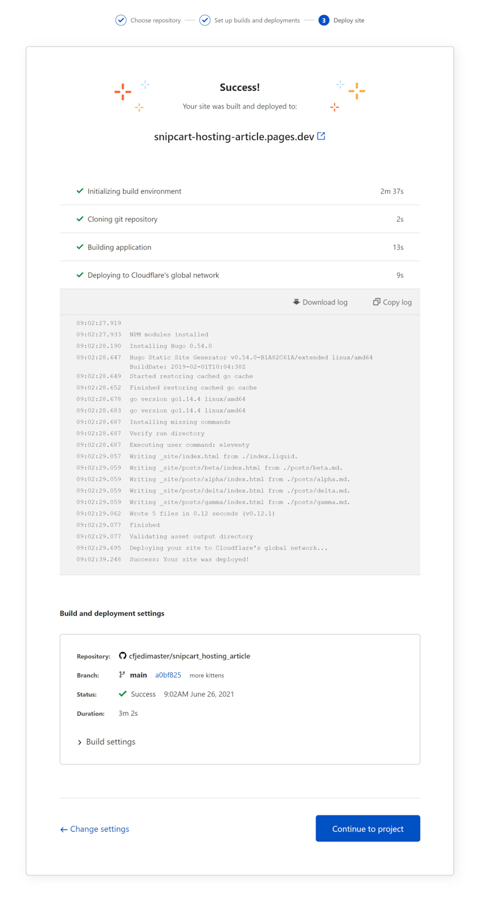503x914 pixels.
Task: Click Continue to project button
Action: click(368, 828)
